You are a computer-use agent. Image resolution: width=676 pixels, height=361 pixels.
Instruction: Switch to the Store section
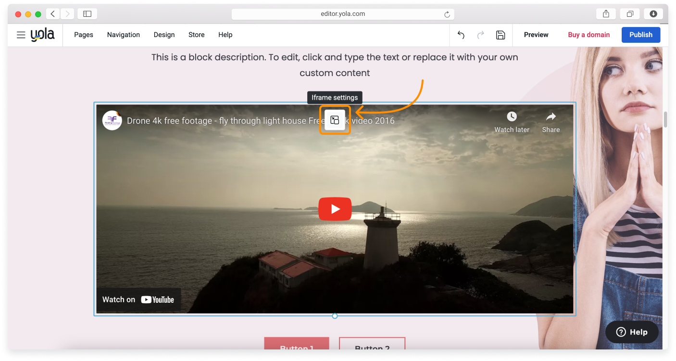point(196,35)
